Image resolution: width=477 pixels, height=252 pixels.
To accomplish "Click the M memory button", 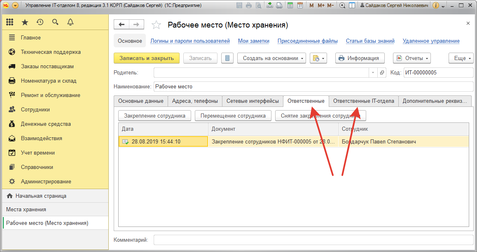I will coord(311,5).
